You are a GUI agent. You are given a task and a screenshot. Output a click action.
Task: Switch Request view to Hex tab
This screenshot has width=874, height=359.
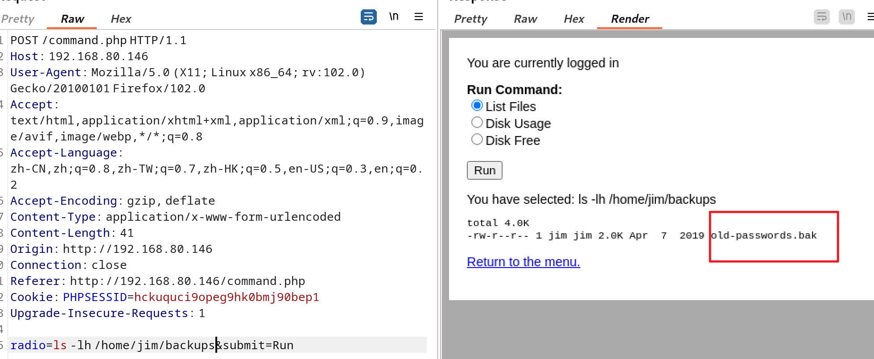click(121, 19)
